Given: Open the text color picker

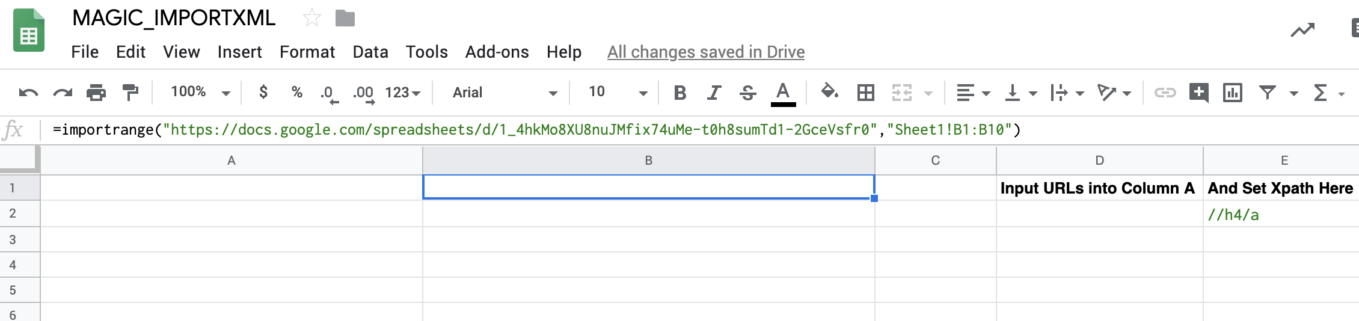Looking at the screenshot, I should pos(783,93).
